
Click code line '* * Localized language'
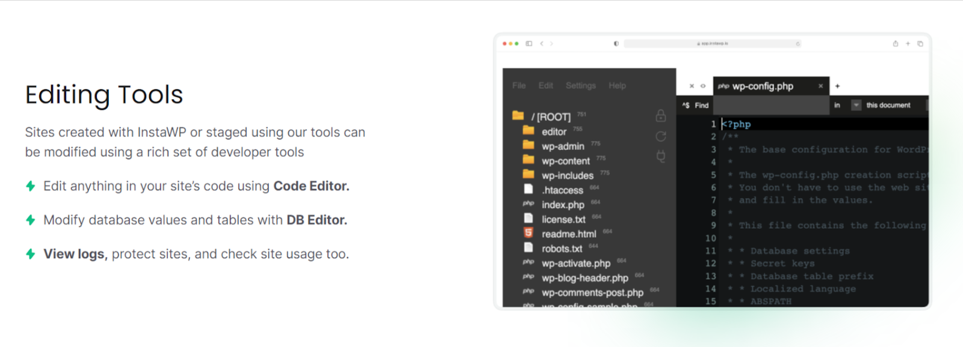coord(791,289)
